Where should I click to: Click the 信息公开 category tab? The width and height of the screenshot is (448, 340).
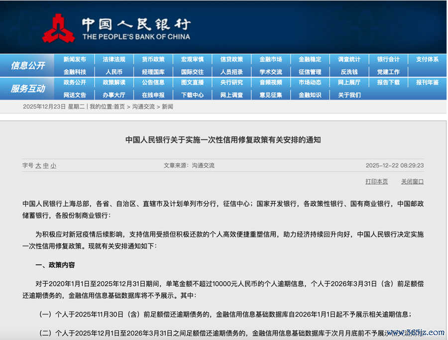(x=28, y=65)
